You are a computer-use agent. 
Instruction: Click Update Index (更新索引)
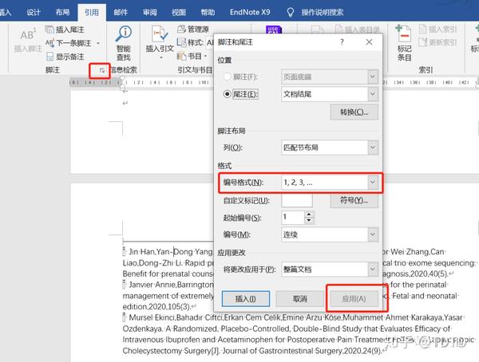(x=437, y=42)
